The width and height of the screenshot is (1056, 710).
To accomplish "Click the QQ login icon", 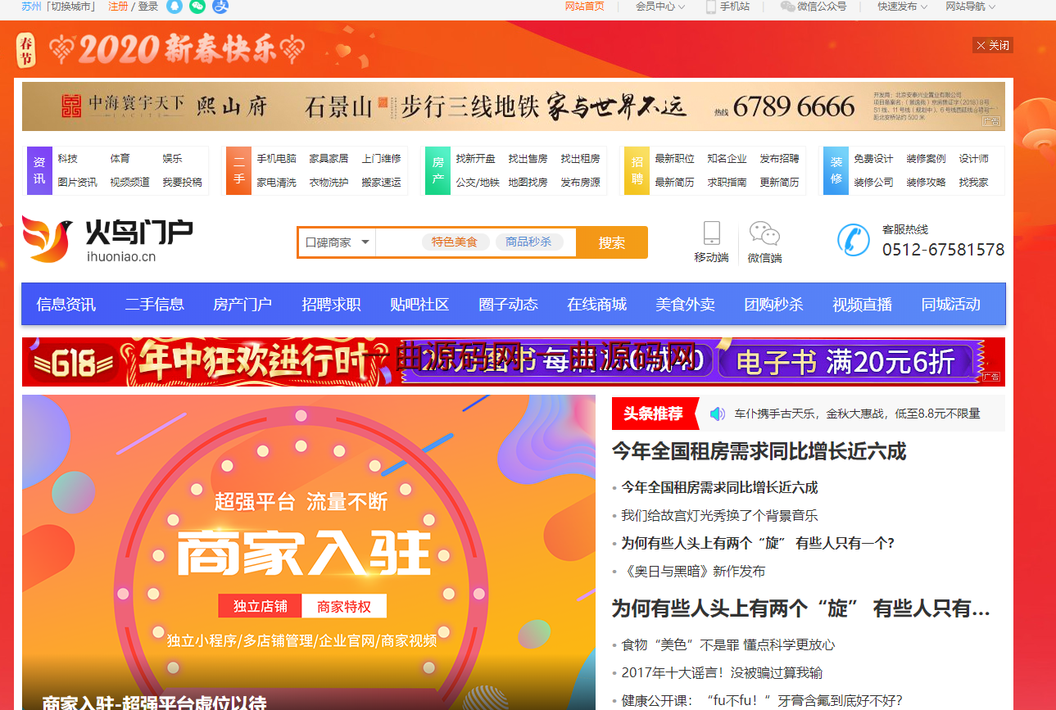I will (x=174, y=7).
